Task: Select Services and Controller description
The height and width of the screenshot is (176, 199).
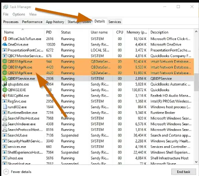Action: 170,147
